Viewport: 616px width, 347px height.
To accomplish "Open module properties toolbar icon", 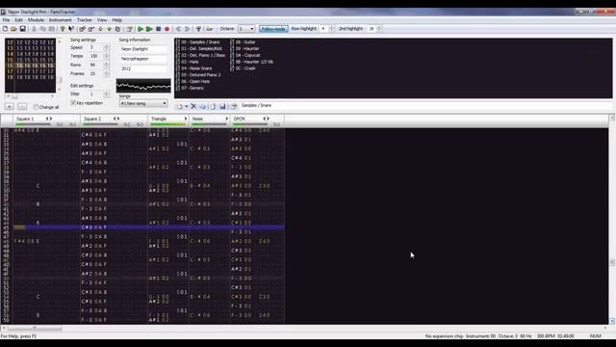I will tap(129, 29).
